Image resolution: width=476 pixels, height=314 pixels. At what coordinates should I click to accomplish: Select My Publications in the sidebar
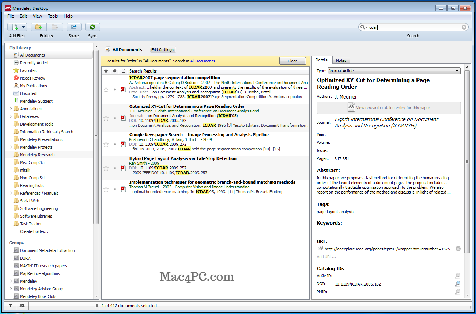(33, 86)
